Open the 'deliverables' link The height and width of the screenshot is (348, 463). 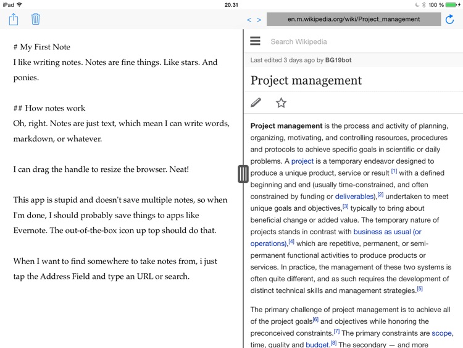pyautogui.click(x=355, y=197)
